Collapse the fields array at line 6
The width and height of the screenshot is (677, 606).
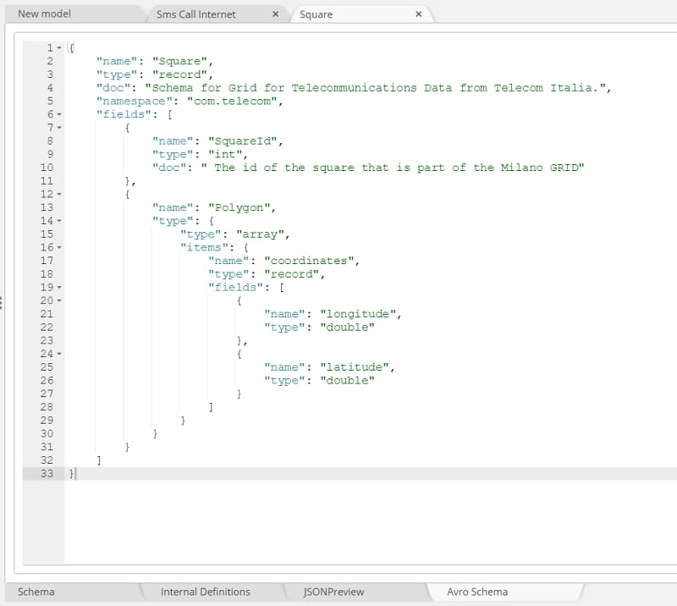(59, 114)
